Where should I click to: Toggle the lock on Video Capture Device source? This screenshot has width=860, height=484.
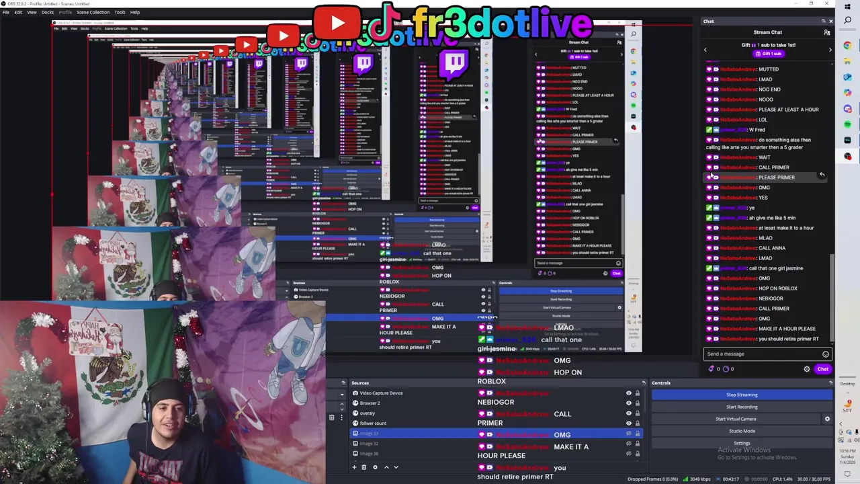click(637, 393)
